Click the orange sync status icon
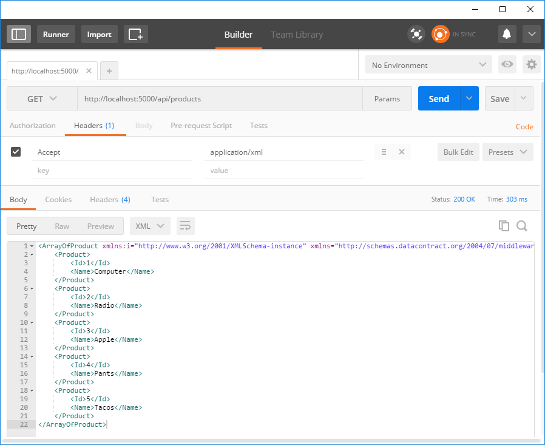545x445 pixels. click(440, 35)
